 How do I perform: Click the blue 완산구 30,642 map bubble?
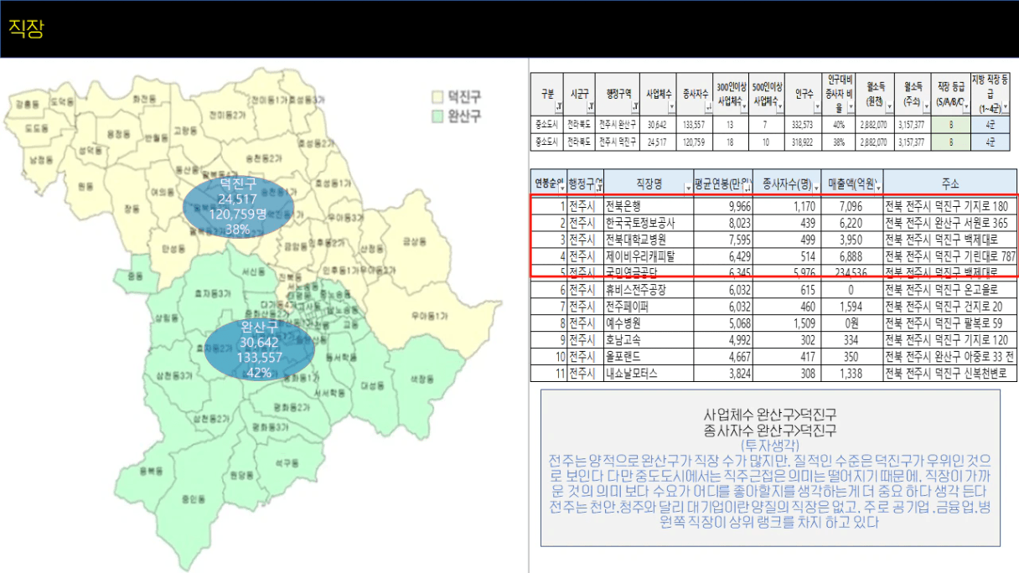(x=261, y=348)
